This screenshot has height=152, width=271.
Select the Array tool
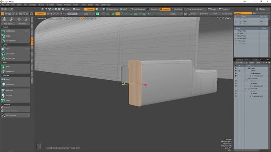[15, 67]
